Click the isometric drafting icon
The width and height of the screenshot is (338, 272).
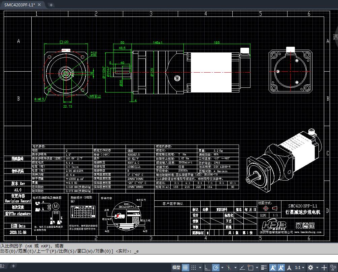click(229, 268)
